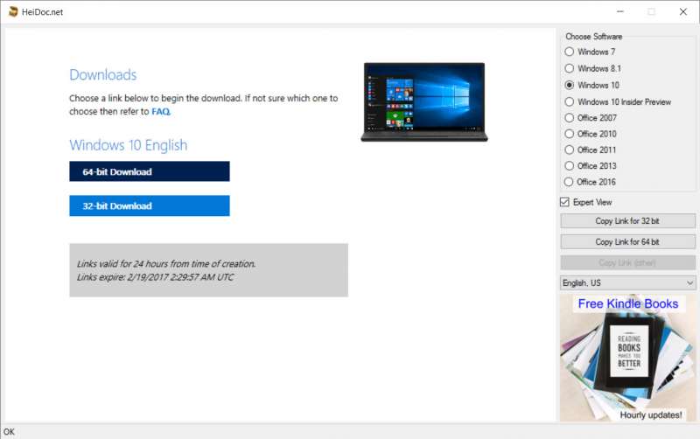Click the OK status bar text
This screenshot has width=700, height=439.
[9, 431]
